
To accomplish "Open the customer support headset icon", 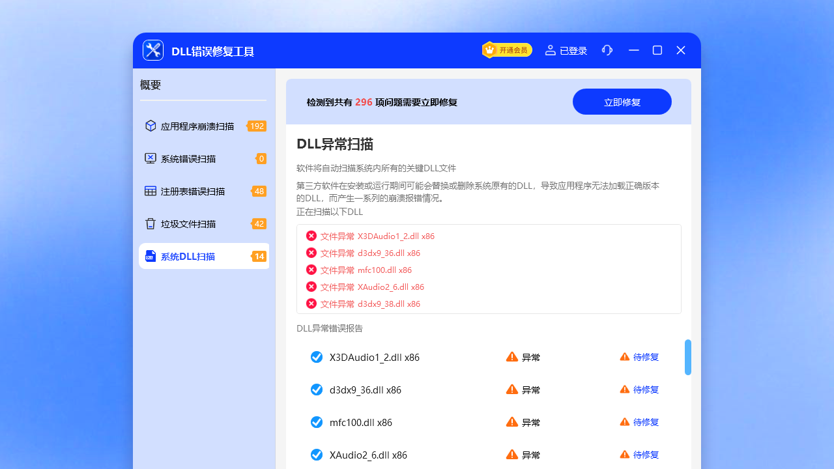I will coord(607,50).
